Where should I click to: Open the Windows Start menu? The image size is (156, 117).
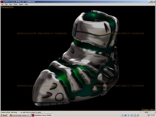tap(4, 115)
